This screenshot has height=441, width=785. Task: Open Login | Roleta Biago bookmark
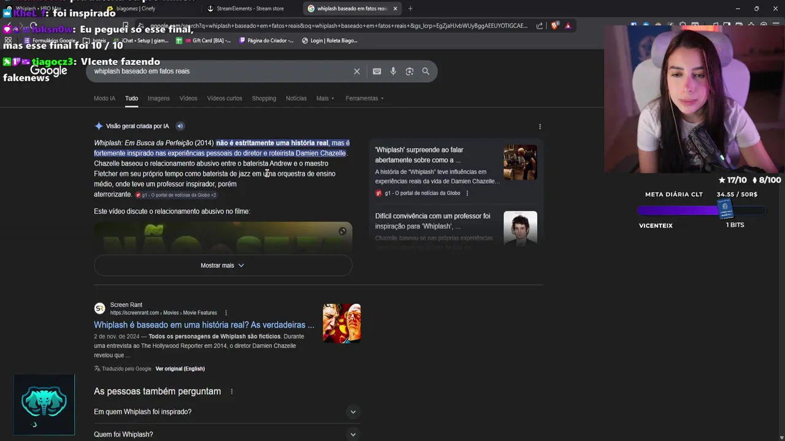330,40
